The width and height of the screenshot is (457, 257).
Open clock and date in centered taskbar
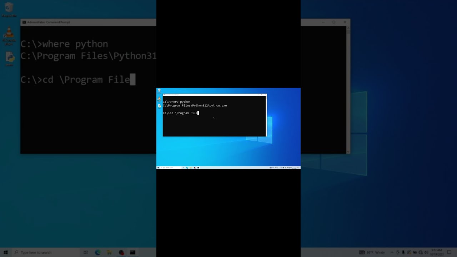[x=294, y=168]
